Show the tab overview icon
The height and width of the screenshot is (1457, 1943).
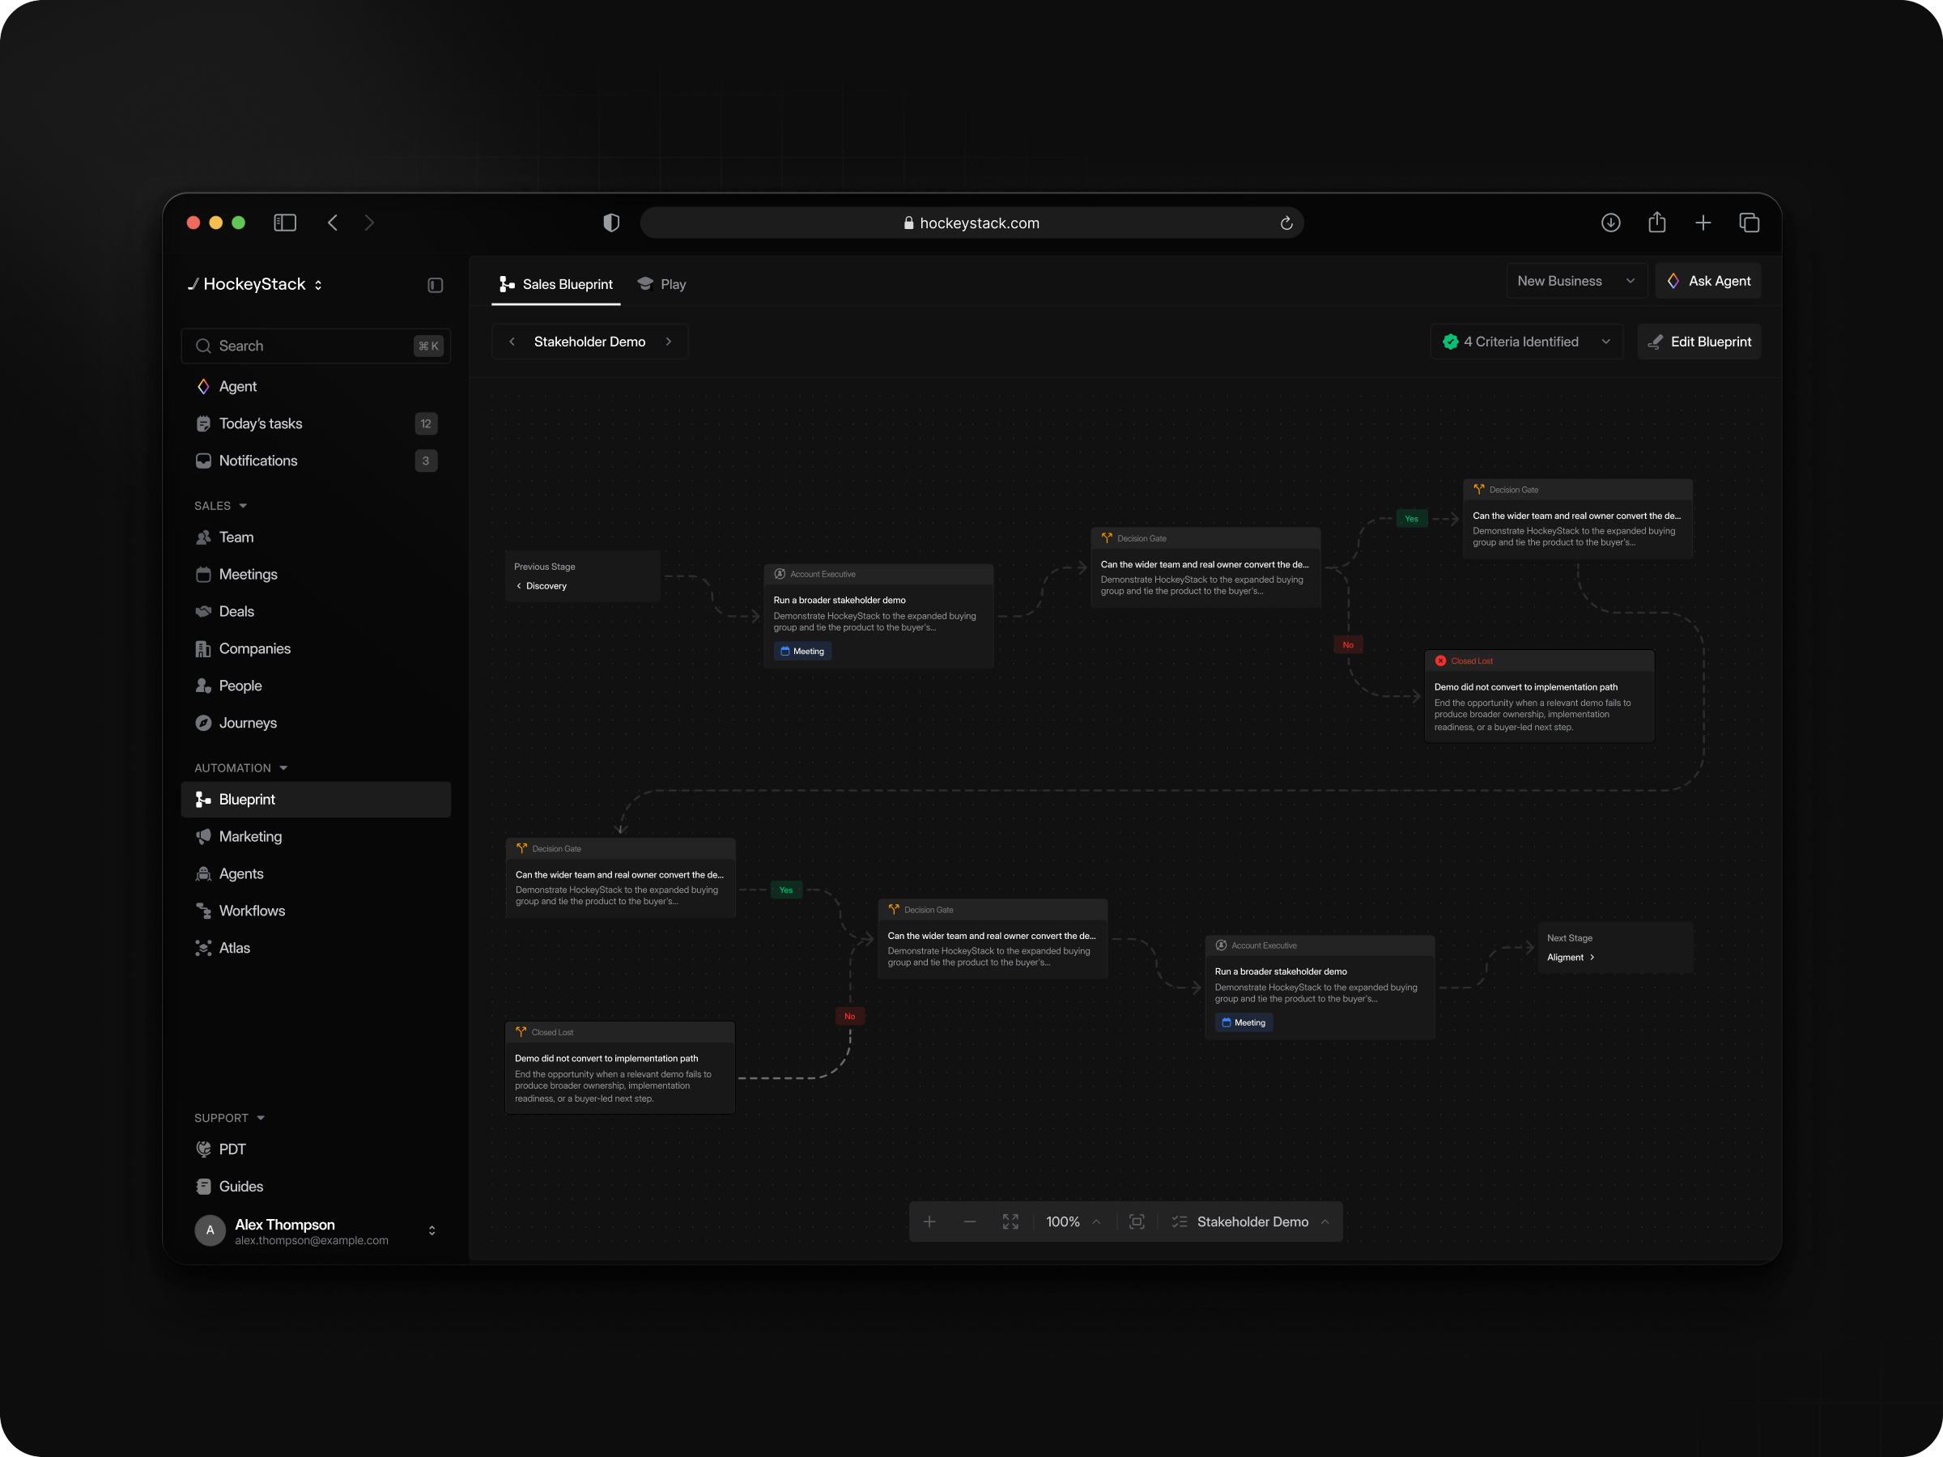click(x=1749, y=223)
